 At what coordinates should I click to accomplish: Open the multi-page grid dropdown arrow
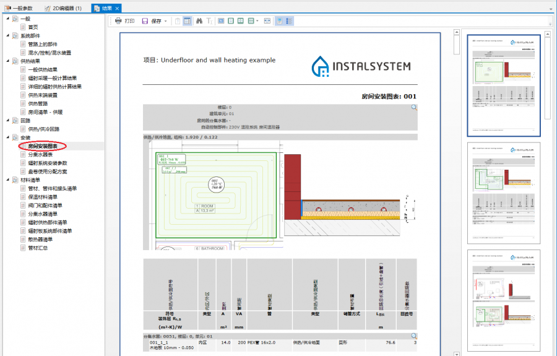click(x=257, y=21)
